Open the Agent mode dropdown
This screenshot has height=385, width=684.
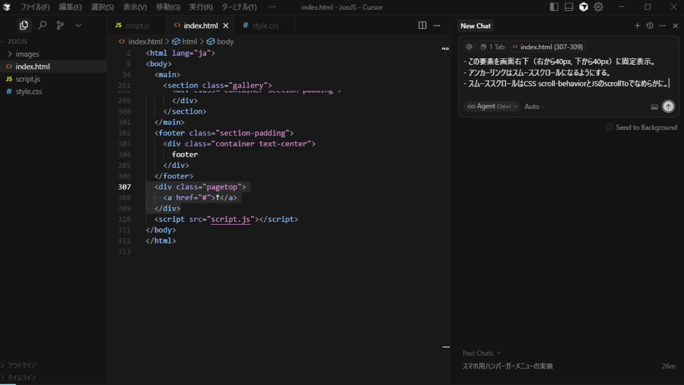[x=492, y=106]
